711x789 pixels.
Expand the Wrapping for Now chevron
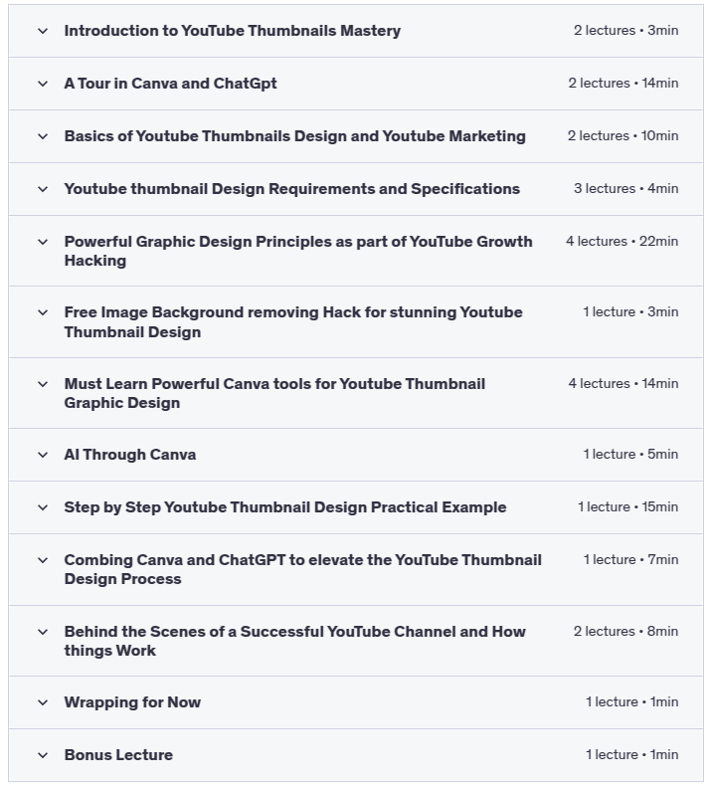tap(43, 702)
